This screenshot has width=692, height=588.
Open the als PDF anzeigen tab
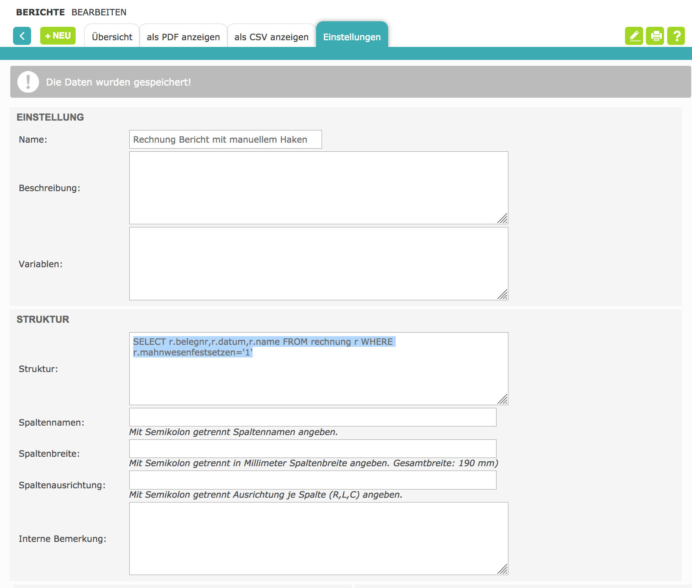point(183,37)
